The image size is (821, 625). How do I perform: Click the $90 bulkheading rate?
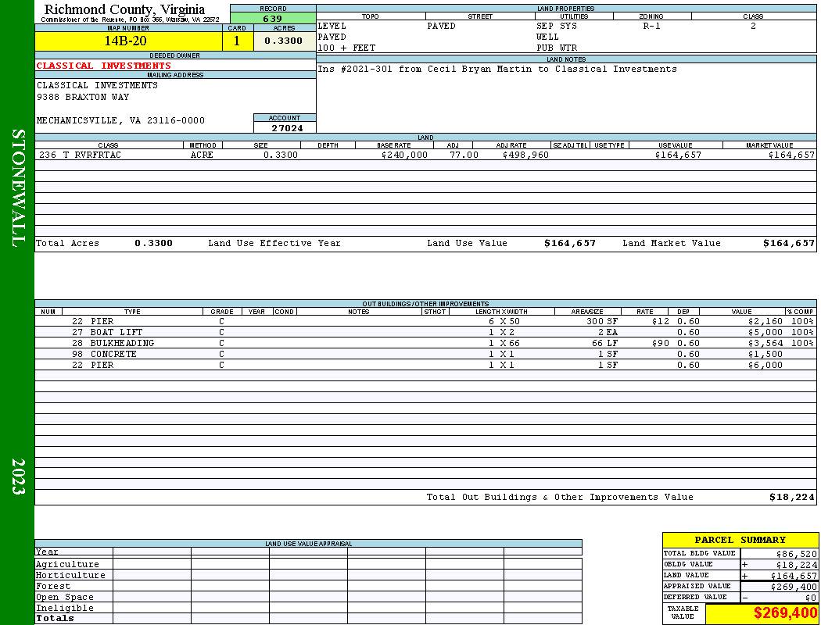(x=660, y=344)
